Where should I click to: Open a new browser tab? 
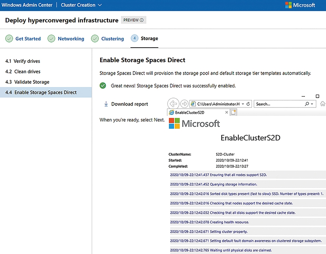tap(233, 112)
